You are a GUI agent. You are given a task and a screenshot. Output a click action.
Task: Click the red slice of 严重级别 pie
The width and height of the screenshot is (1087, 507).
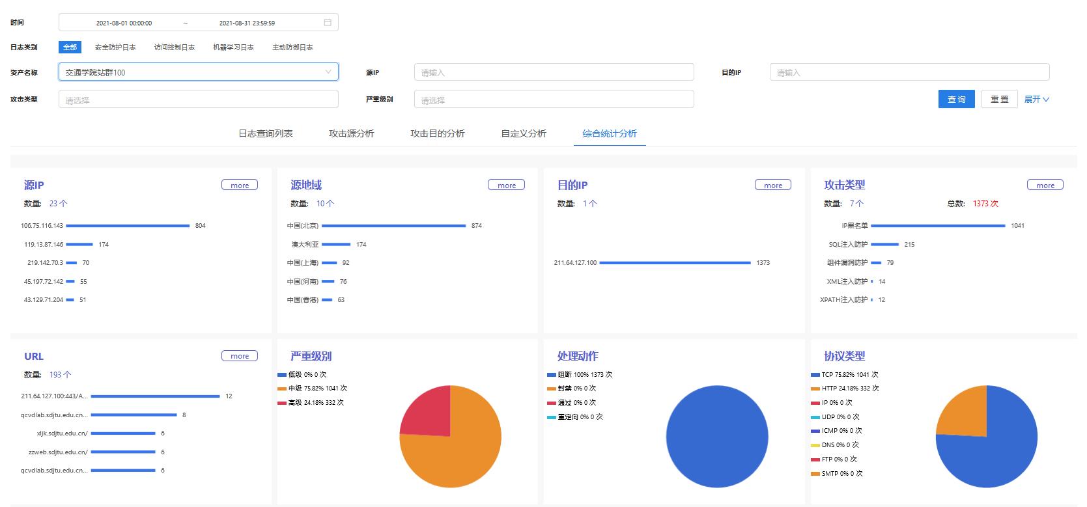coord(430,413)
